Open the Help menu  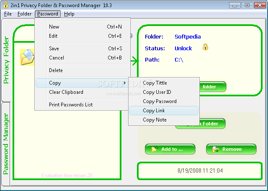(69, 14)
